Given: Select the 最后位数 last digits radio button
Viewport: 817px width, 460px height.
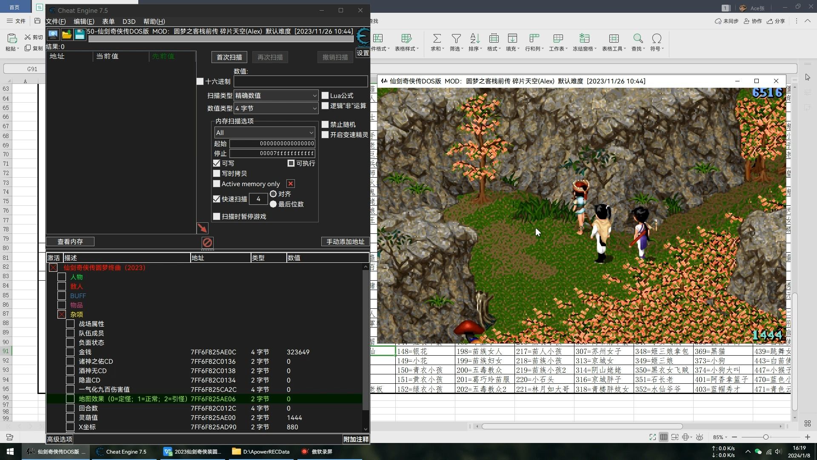Looking at the screenshot, I should 273,204.
